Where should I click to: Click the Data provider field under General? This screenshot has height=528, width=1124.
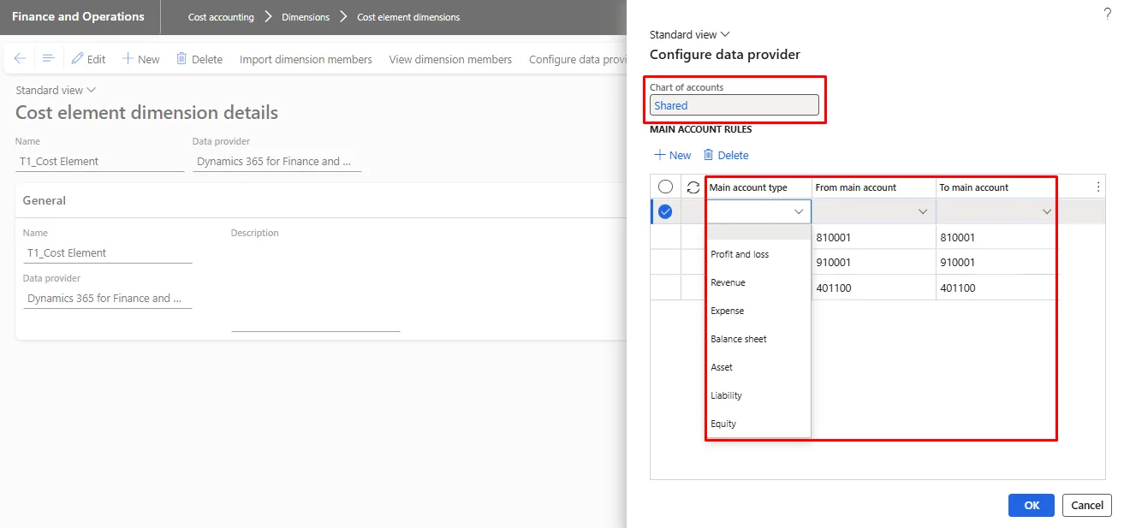click(x=107, y=298)
